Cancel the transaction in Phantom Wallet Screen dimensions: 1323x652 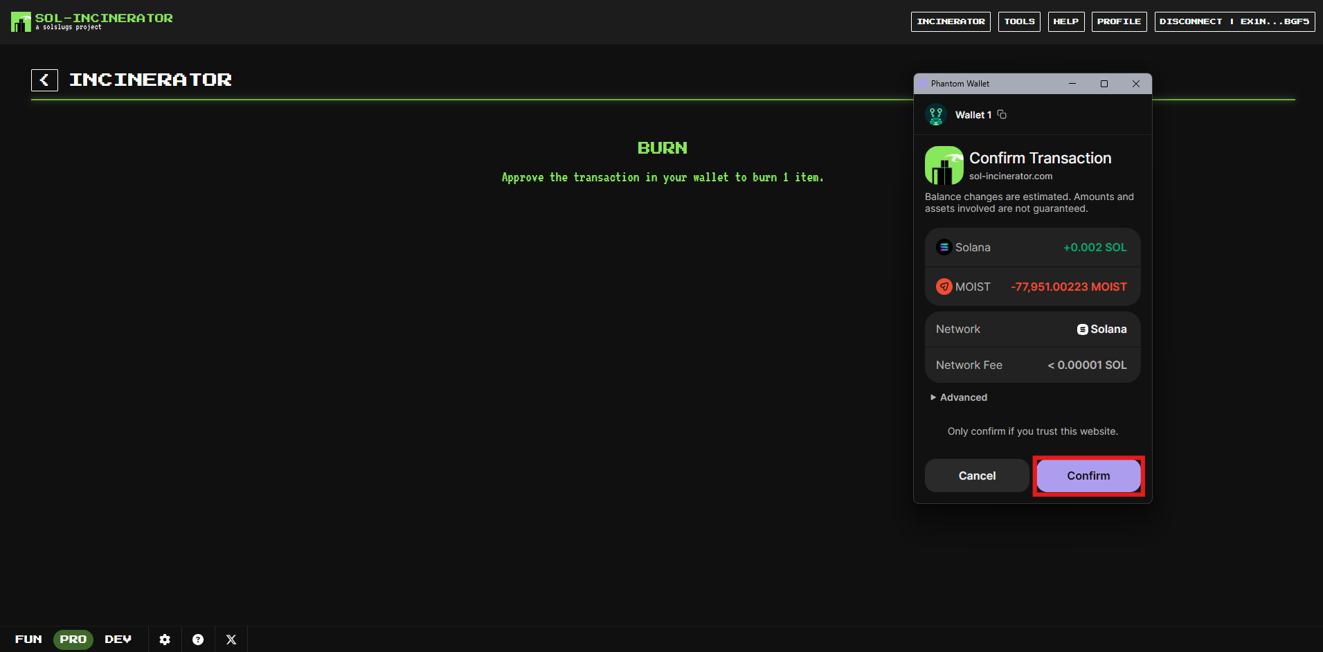pos(977,476)
